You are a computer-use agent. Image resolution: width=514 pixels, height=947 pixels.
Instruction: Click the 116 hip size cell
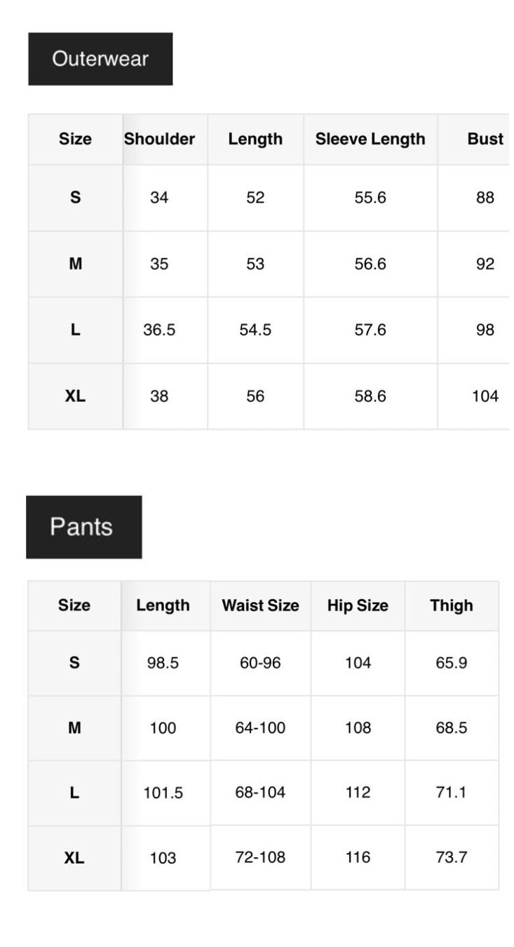pyautogui.click(x=358, y=857)
